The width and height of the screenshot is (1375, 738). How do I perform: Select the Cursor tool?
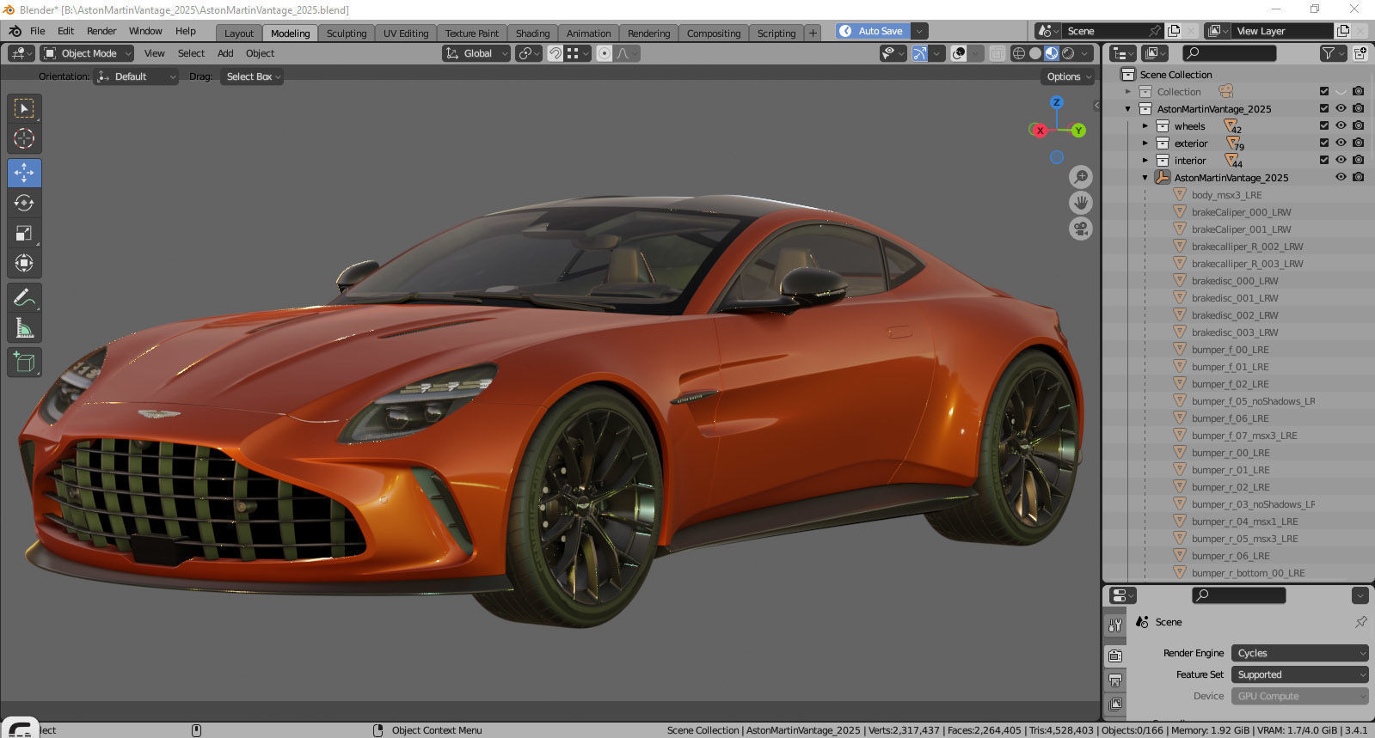pos(24,138)
